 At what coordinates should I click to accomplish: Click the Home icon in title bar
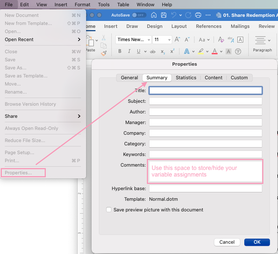click(x=154, y=15)
